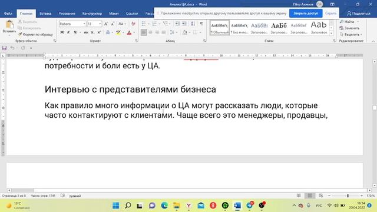The height and width of the screenshot is (212, 377).
Task: Apply yellow text highlight color
Action: [118, 32]
